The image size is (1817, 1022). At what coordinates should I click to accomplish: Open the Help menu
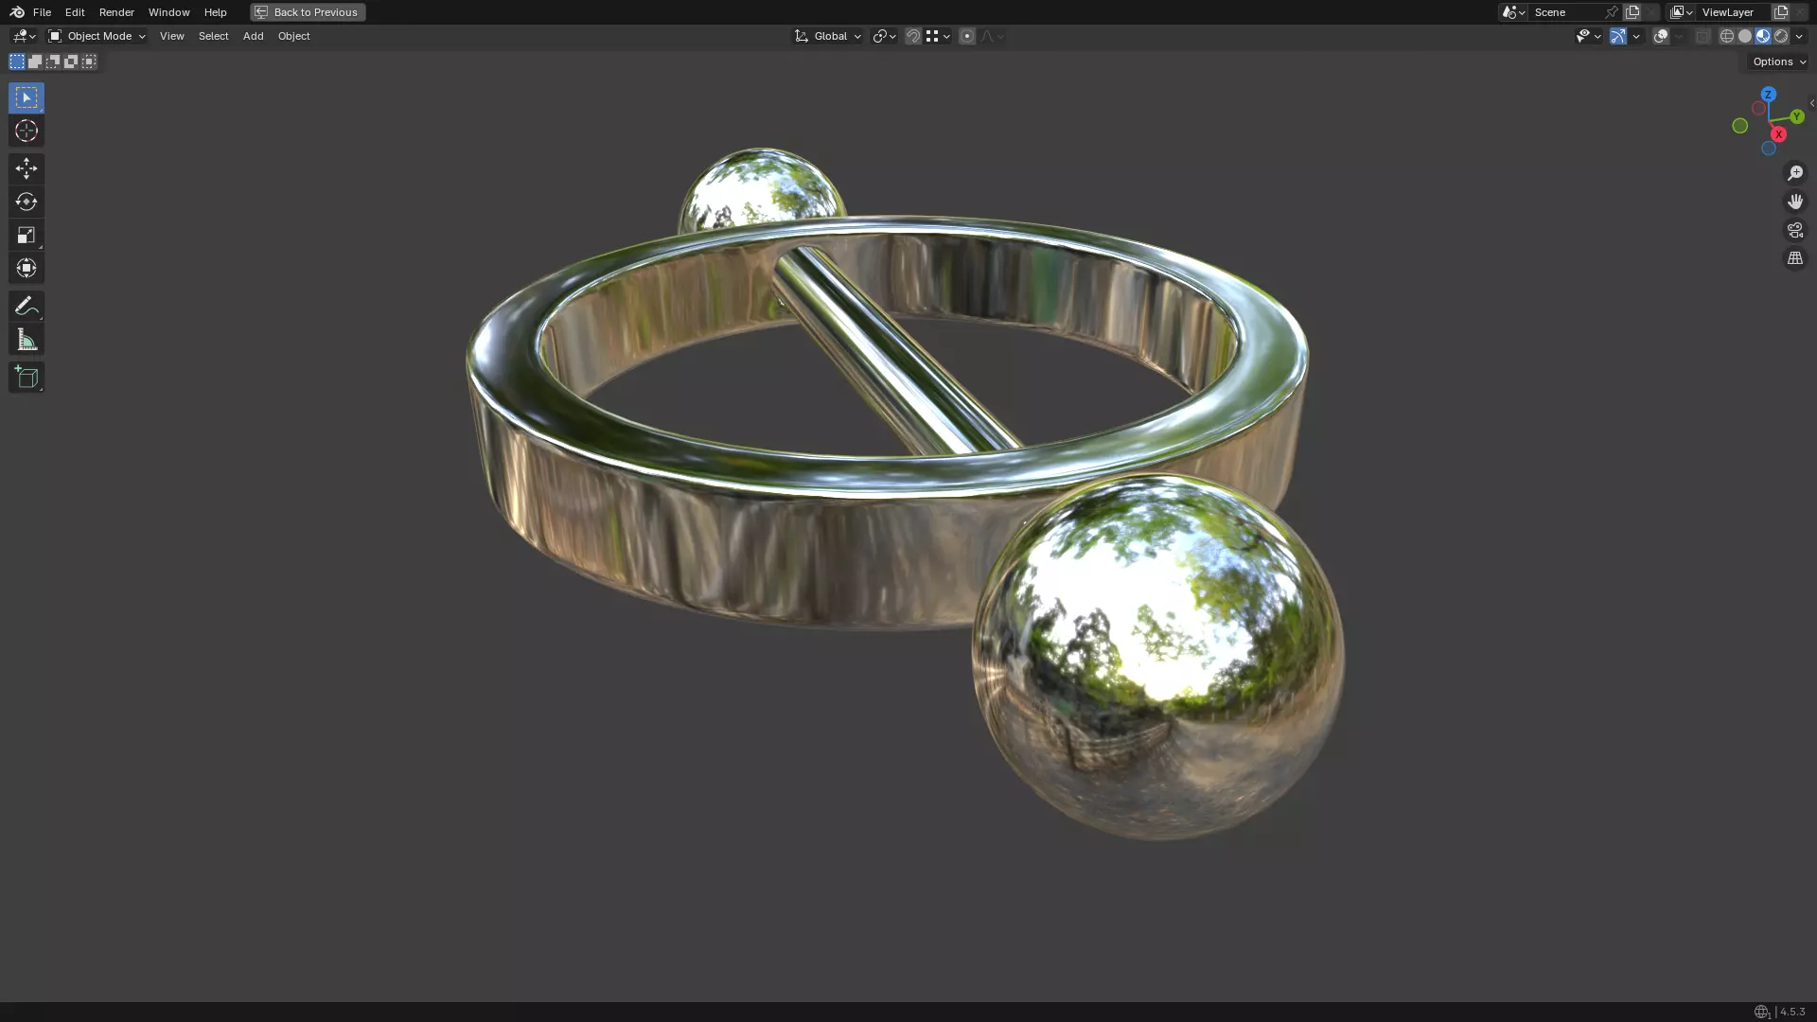coord(216,12)
